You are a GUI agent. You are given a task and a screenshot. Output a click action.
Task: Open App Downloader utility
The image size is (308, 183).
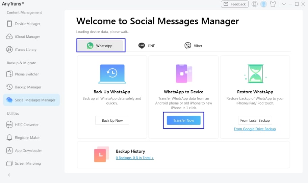pos(28,151)
